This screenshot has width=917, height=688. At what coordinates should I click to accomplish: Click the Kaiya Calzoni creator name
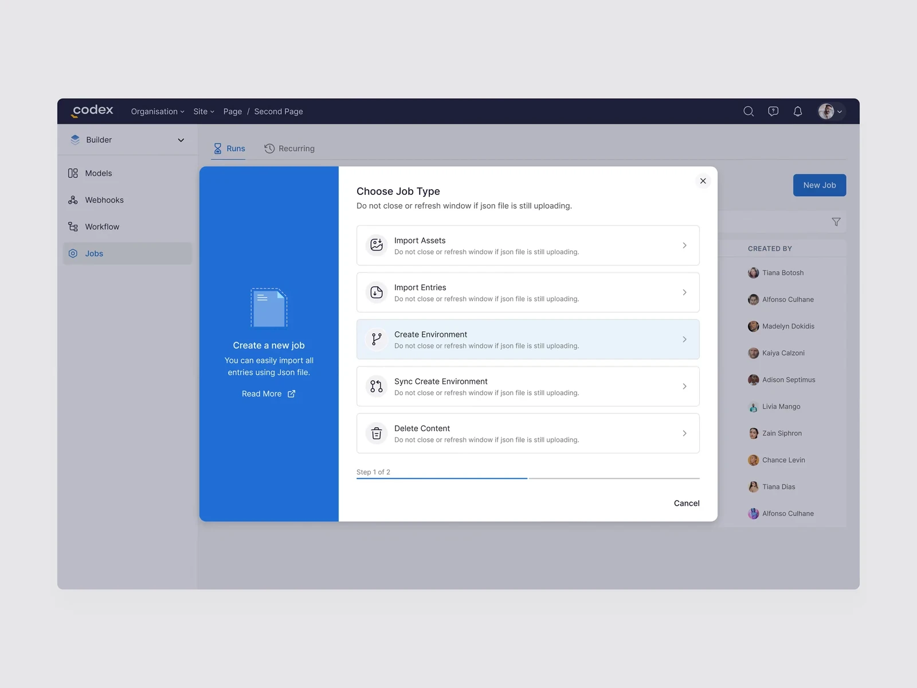783,353
